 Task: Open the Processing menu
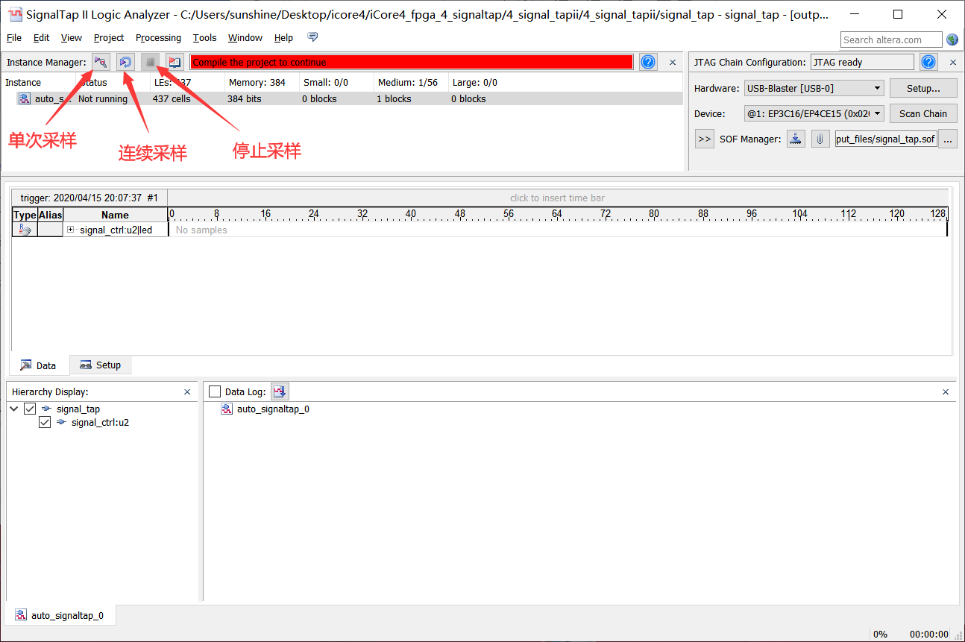[x=158, y=38]
